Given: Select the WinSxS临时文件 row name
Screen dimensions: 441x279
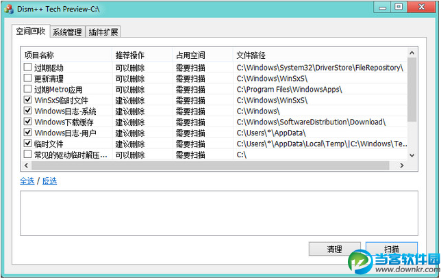Looking at the screenshot, I should click(x=62, y=101).
